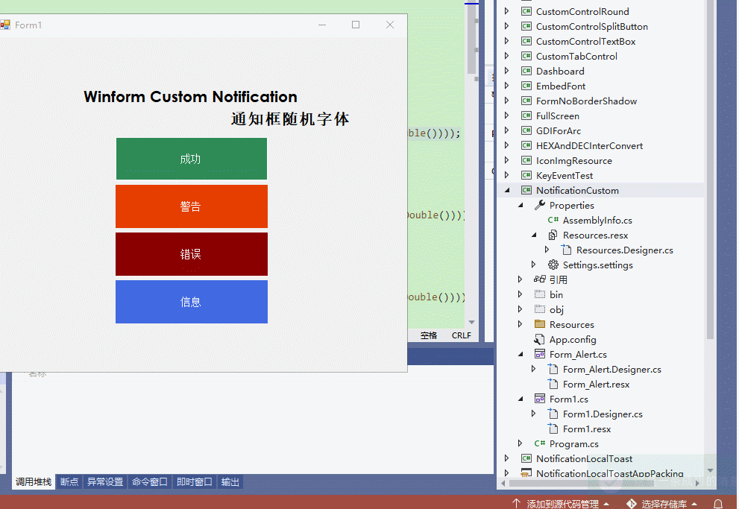This screenshot has width=739, height=509.
Task: Click the Settings.settings gear icon
Action: click(553, 265)
